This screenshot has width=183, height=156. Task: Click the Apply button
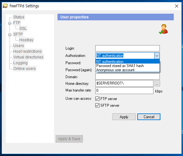tap(124, 117)
